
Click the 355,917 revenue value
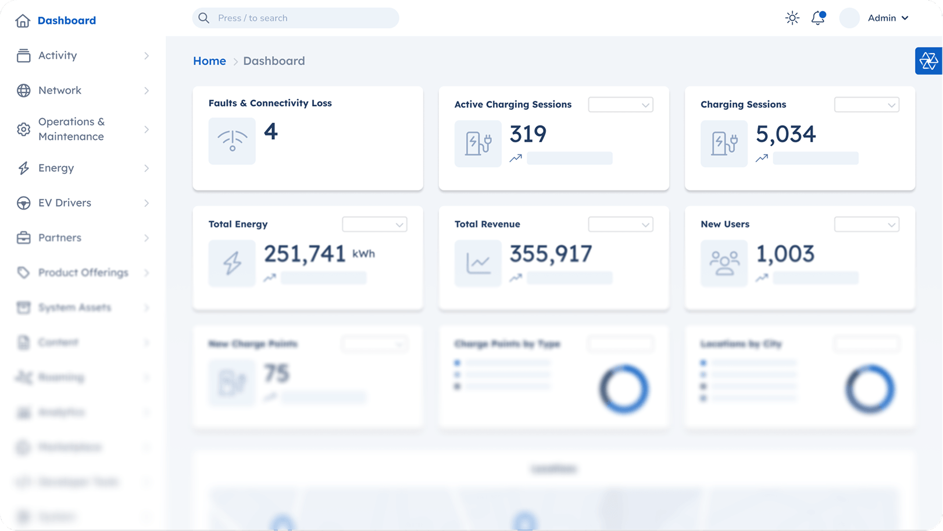(551, 254)
